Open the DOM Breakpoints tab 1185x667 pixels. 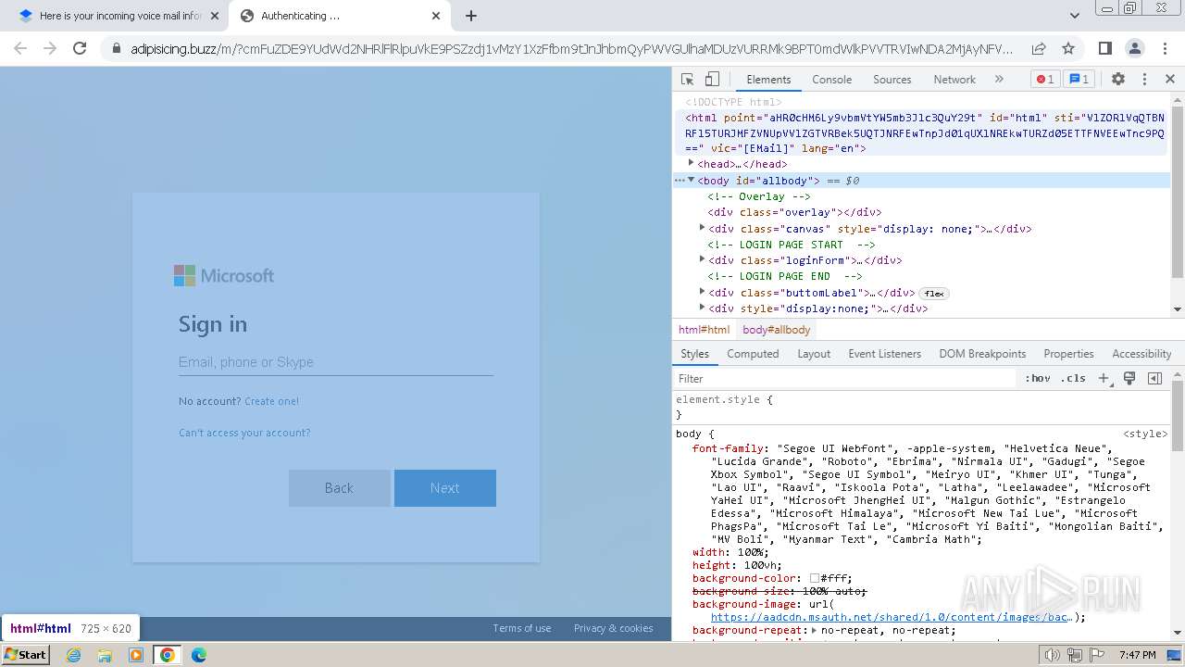982,354
